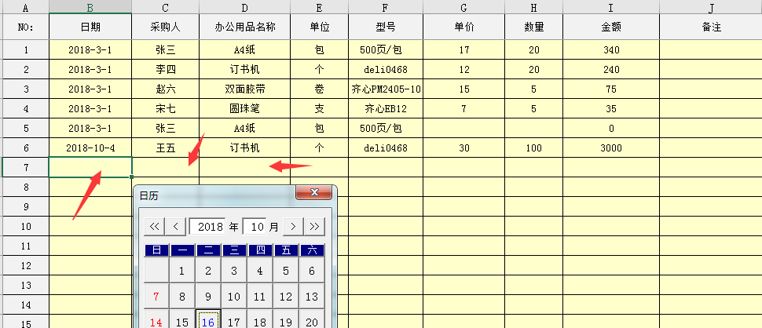The width and height of the screenshot is (762, 328).
Task: Pick red Sunday 7 in calendar
Action: tap(156, 297)
